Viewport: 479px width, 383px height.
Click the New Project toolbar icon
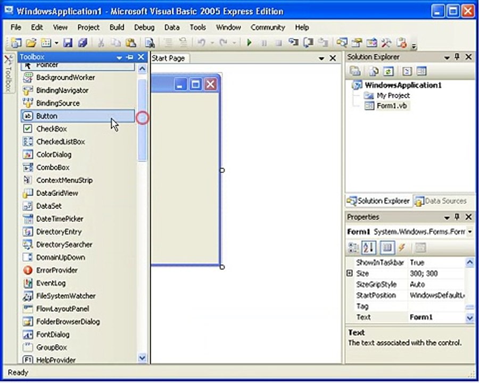(x=16, y=43)
